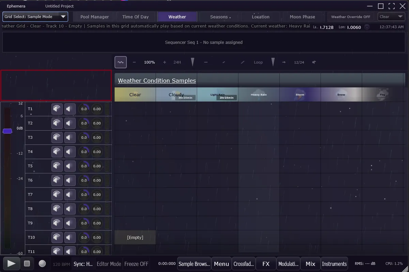The width and height of the screenshot is (409, 272).
Task: Toggle Freeze OFF in bottom bar
Action: (136, 264)
